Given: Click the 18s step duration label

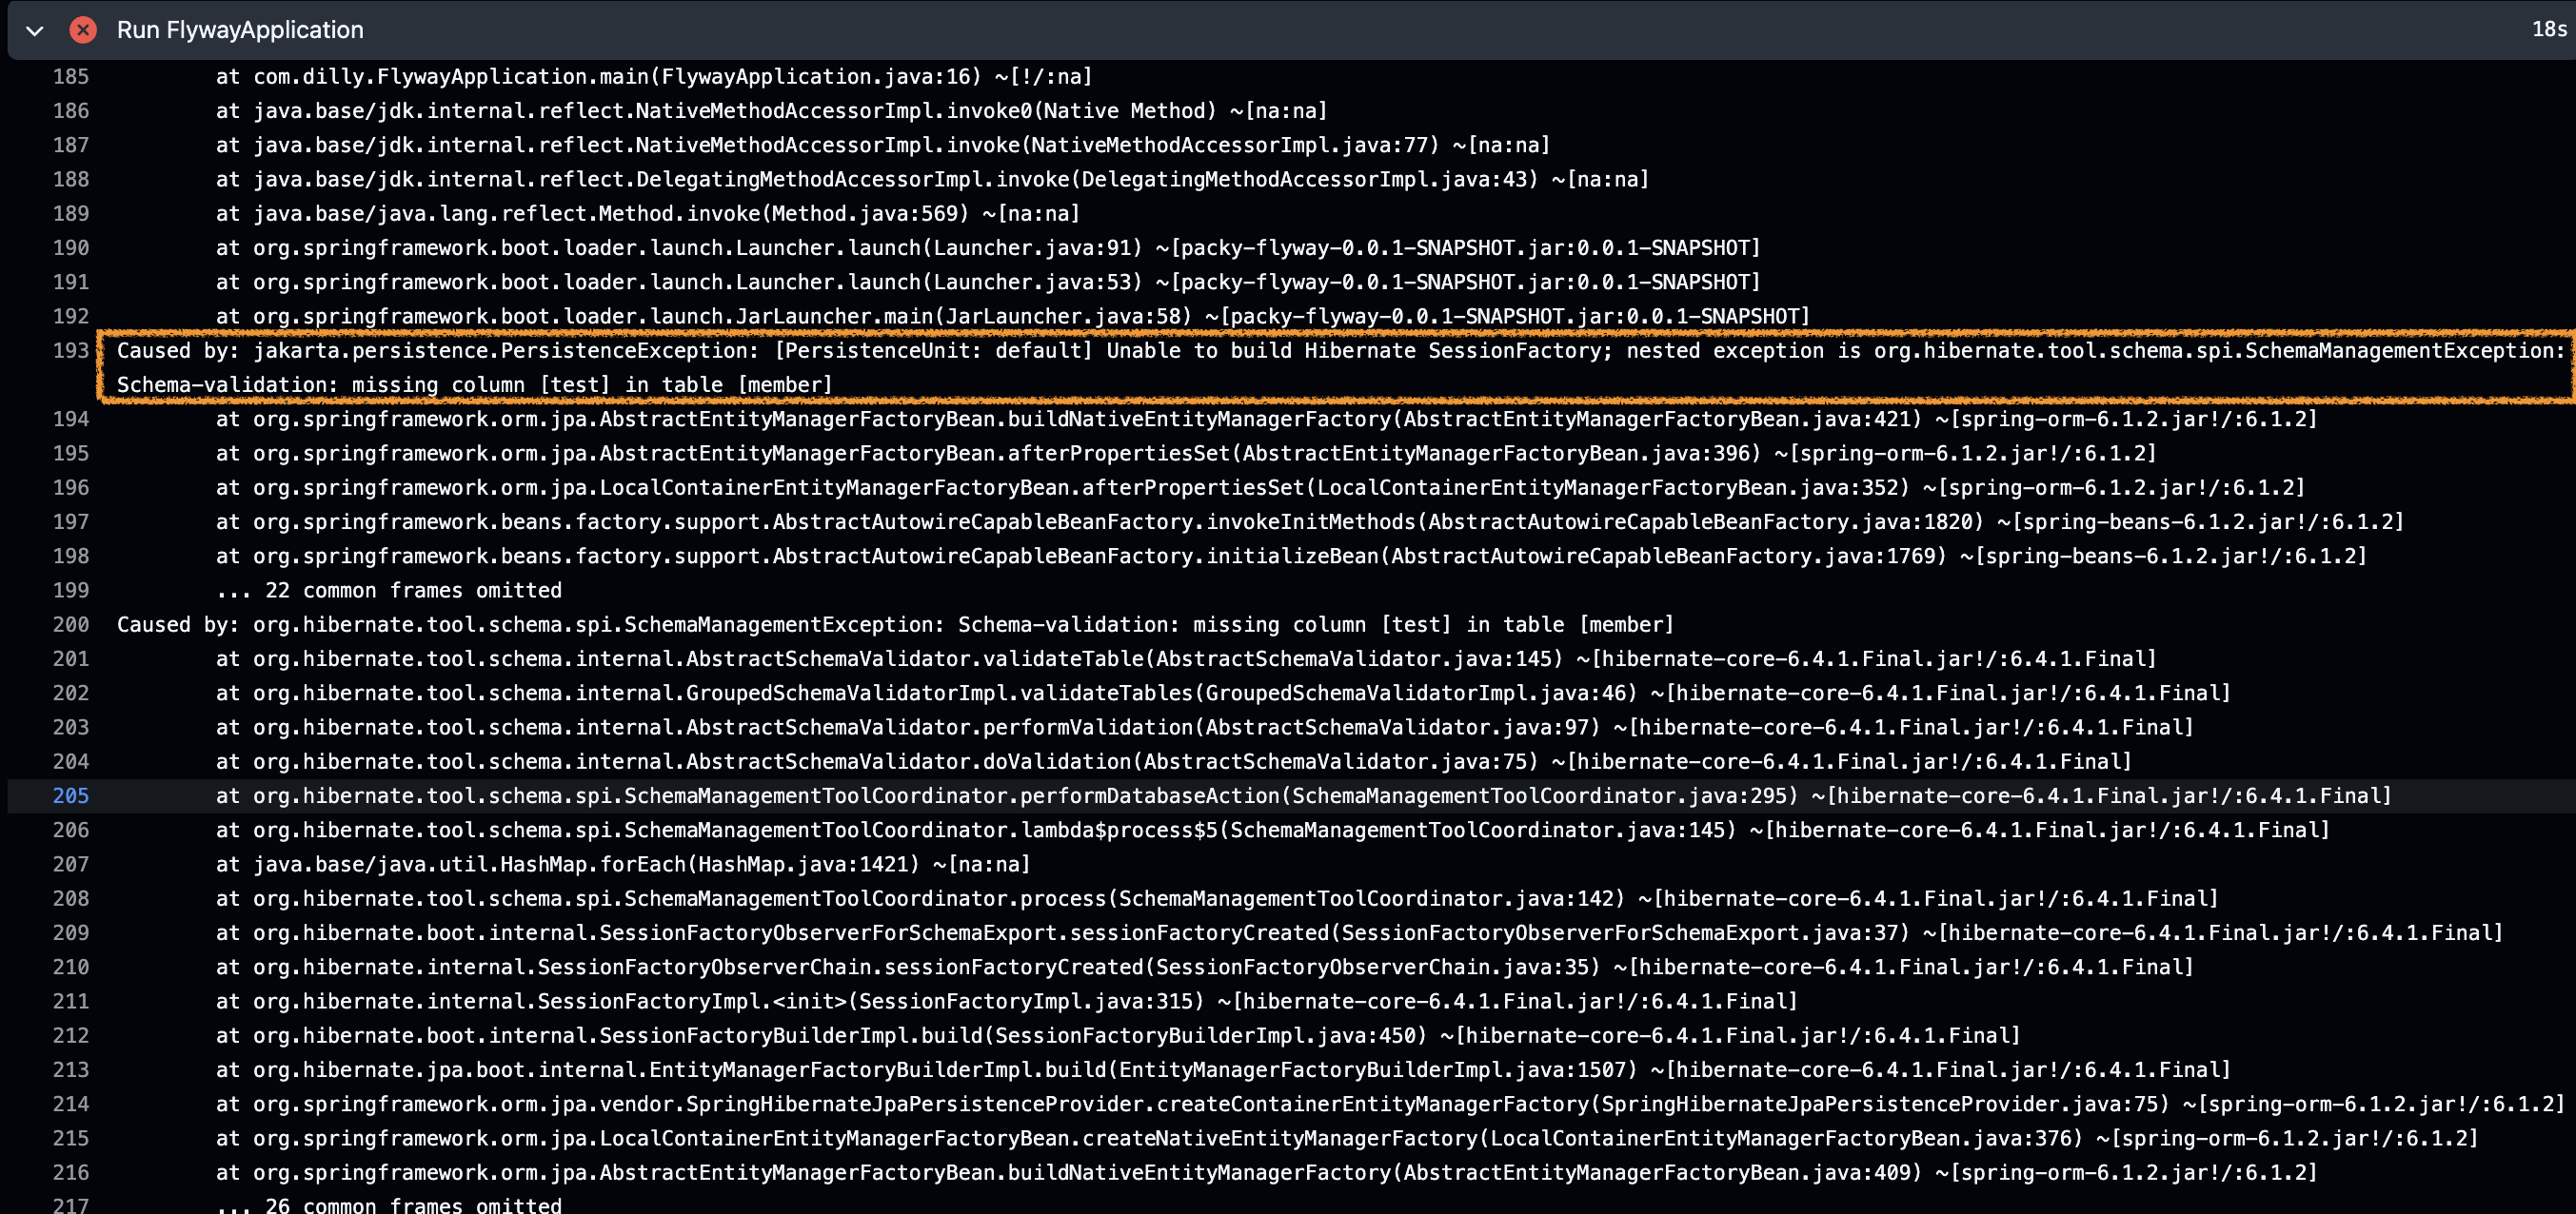Looking at the screenshot, I should coord(2548,30).
